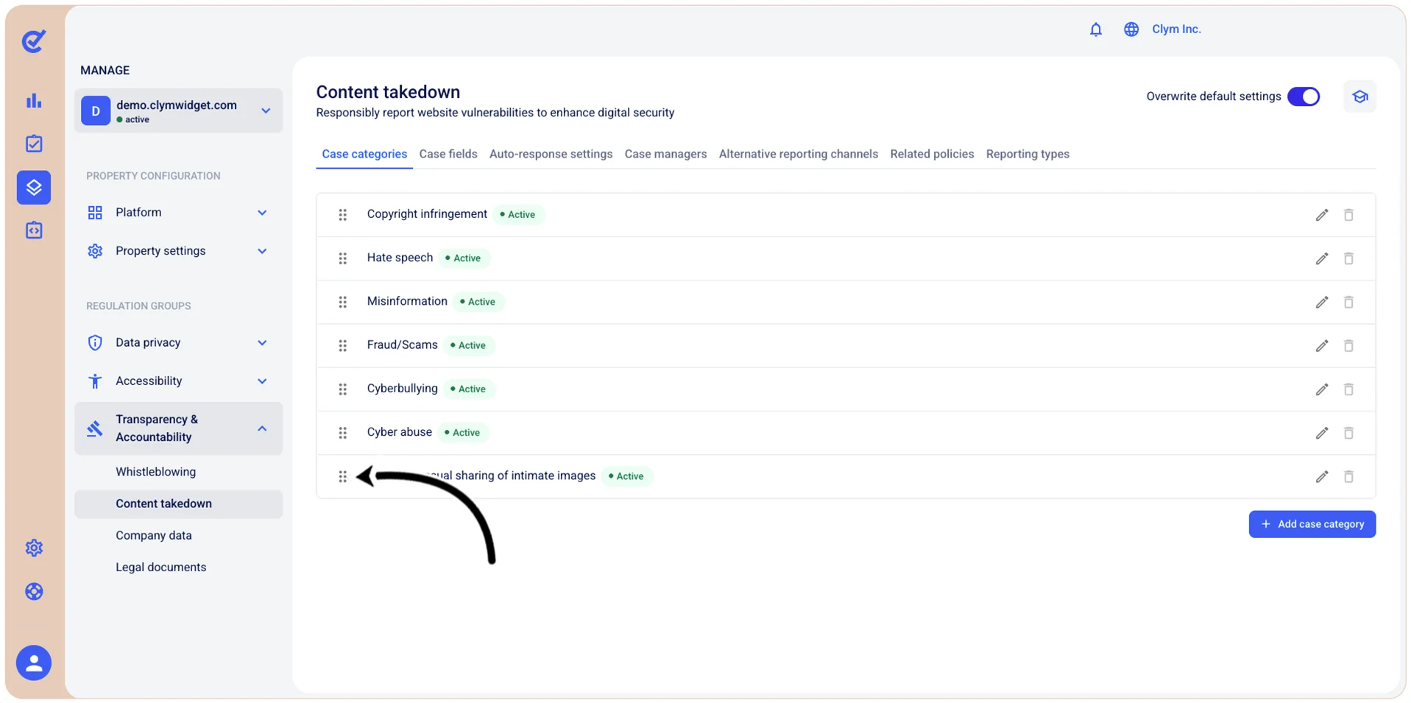1411x703 pixels.
Task: Open Whistleblowing in sidebar
Action: (155, 472)
